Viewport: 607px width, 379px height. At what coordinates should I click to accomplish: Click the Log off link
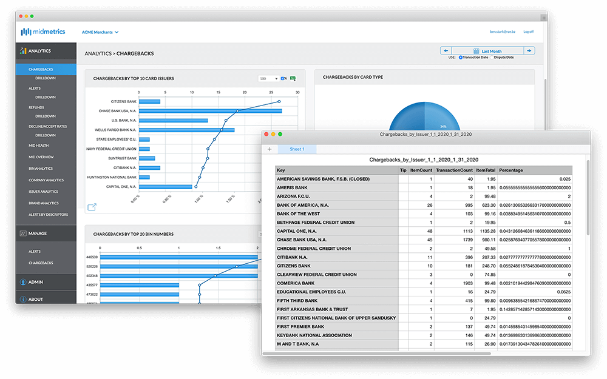pos(528,32)
